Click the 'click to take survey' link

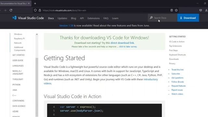128,46
